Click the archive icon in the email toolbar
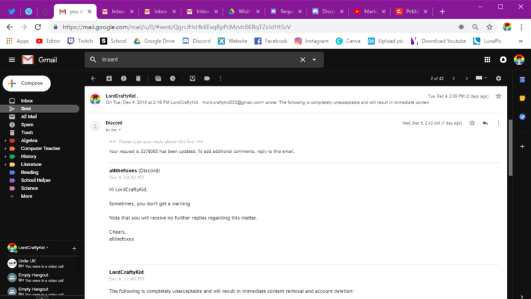 (109, 78)
